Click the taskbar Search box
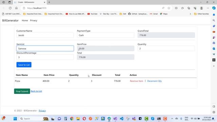The height and width of the screenshot is (122, 217). tap(34, 119)
